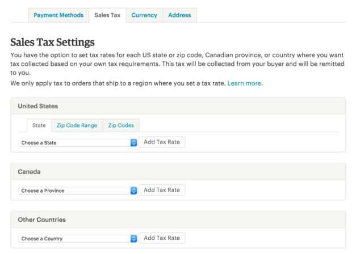Go to the Address tab
Image resolution: width=352 pixels, height=254 pixels.
179,15
